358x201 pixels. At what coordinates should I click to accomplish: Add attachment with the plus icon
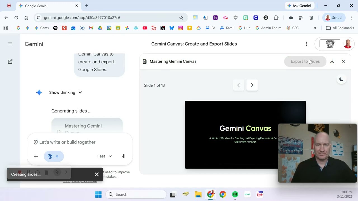[x=36, y=156]
